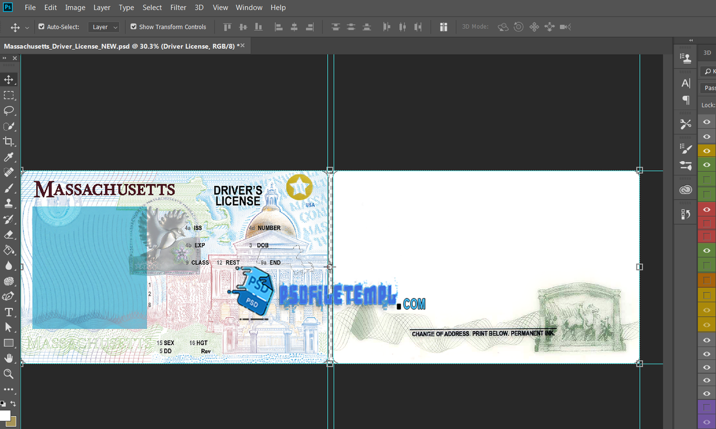
Task: Select the History Brush tool
Action: [x=9, y=219]
